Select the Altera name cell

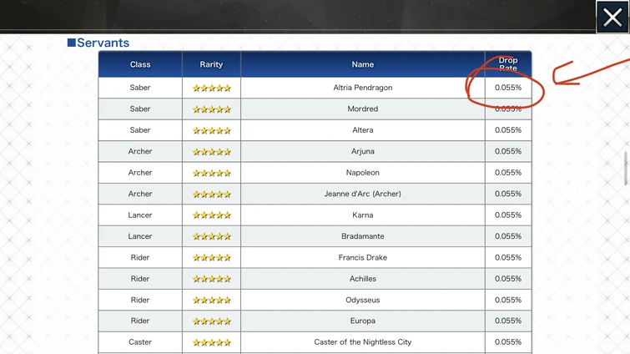[x=363, y=130]
